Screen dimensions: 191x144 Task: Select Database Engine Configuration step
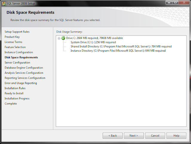coord(24,68)
